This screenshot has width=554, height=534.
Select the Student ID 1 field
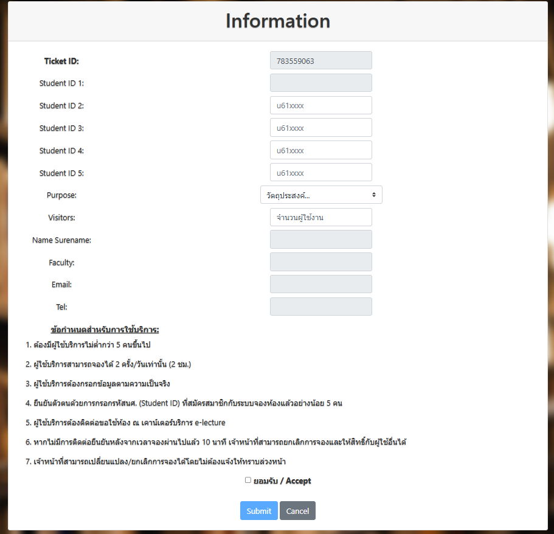point(320,83)
